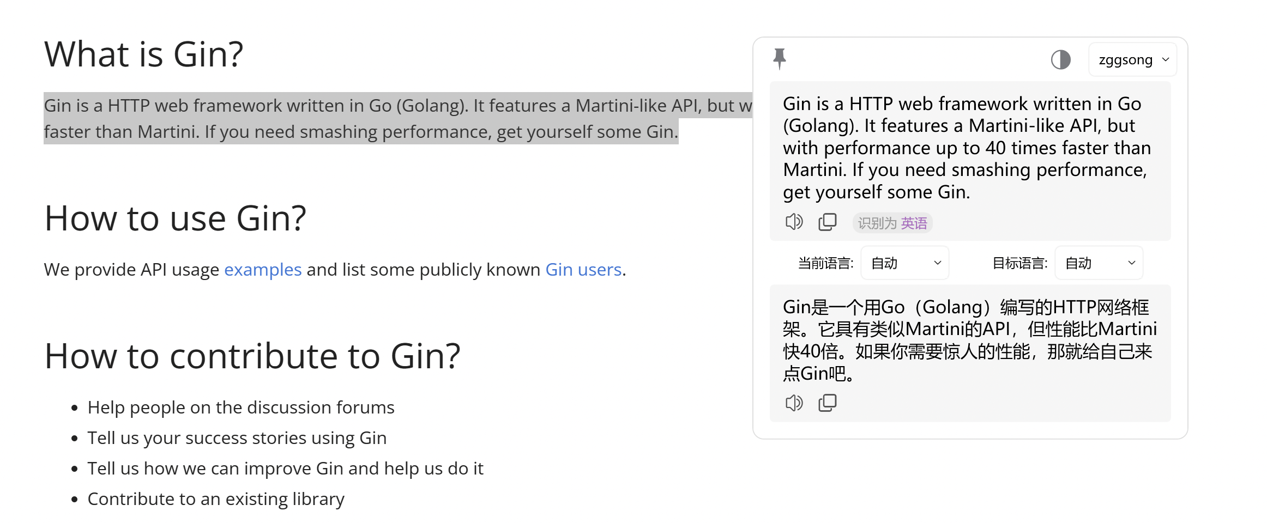The width and height of the screenshot is (1267, 523).
Task: Click the highlighted Gin description paragraph
Action: click(398, 118)
